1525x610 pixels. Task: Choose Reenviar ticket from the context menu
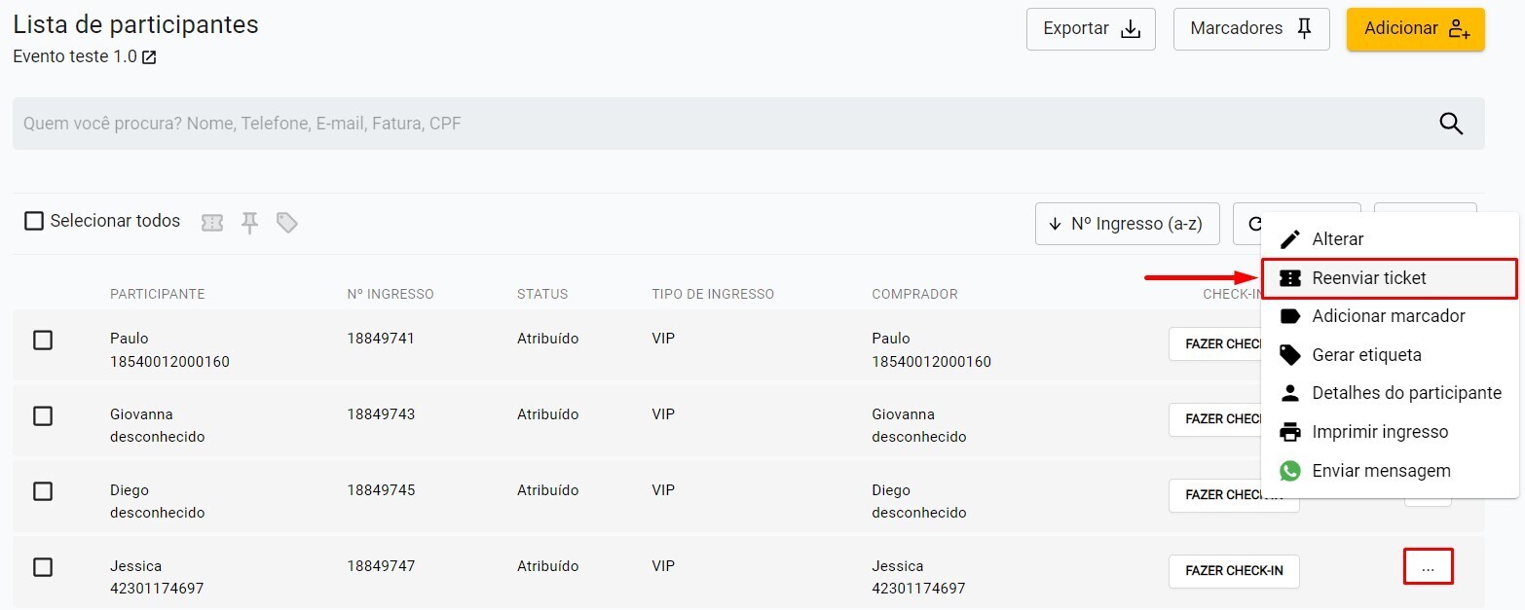[1369, 278]
